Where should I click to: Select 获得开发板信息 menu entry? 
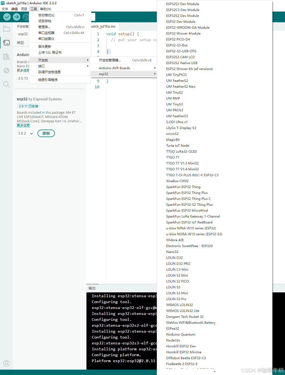tap(59, 72)
